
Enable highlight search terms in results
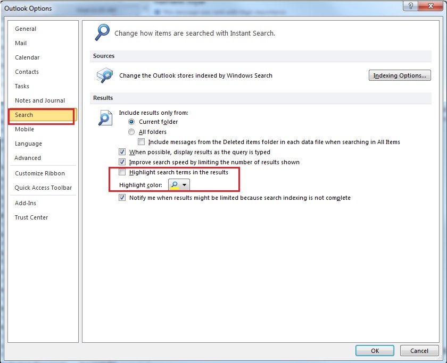click(122, 172)
